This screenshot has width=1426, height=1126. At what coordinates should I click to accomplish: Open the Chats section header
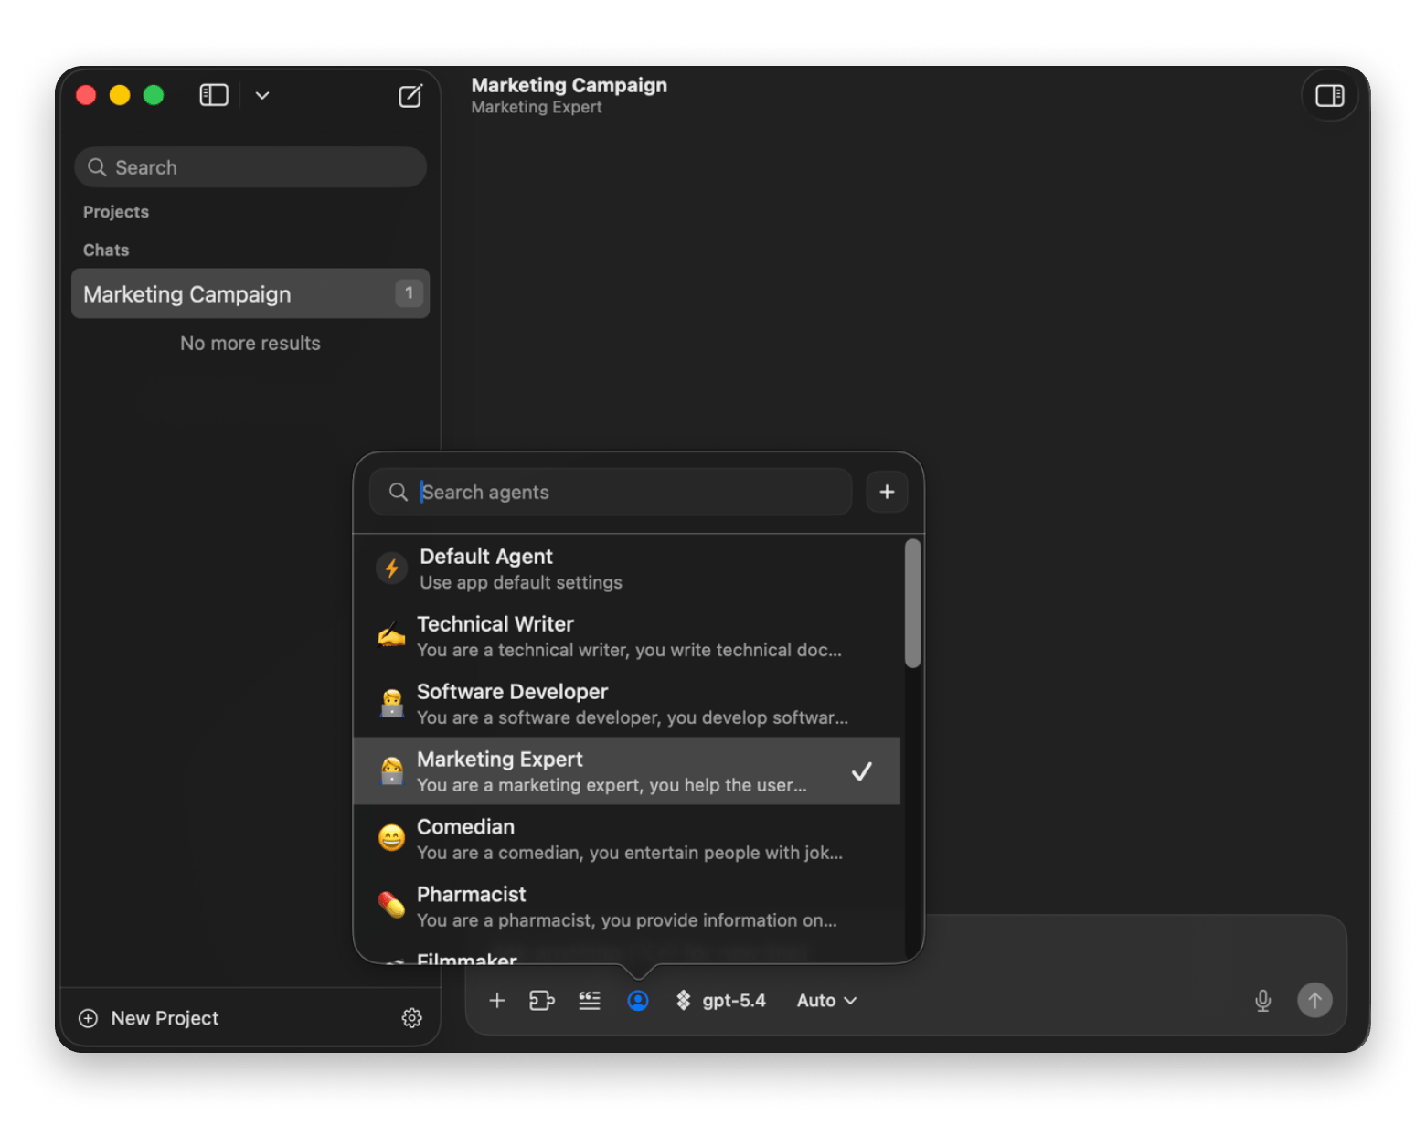pos(106,250)
